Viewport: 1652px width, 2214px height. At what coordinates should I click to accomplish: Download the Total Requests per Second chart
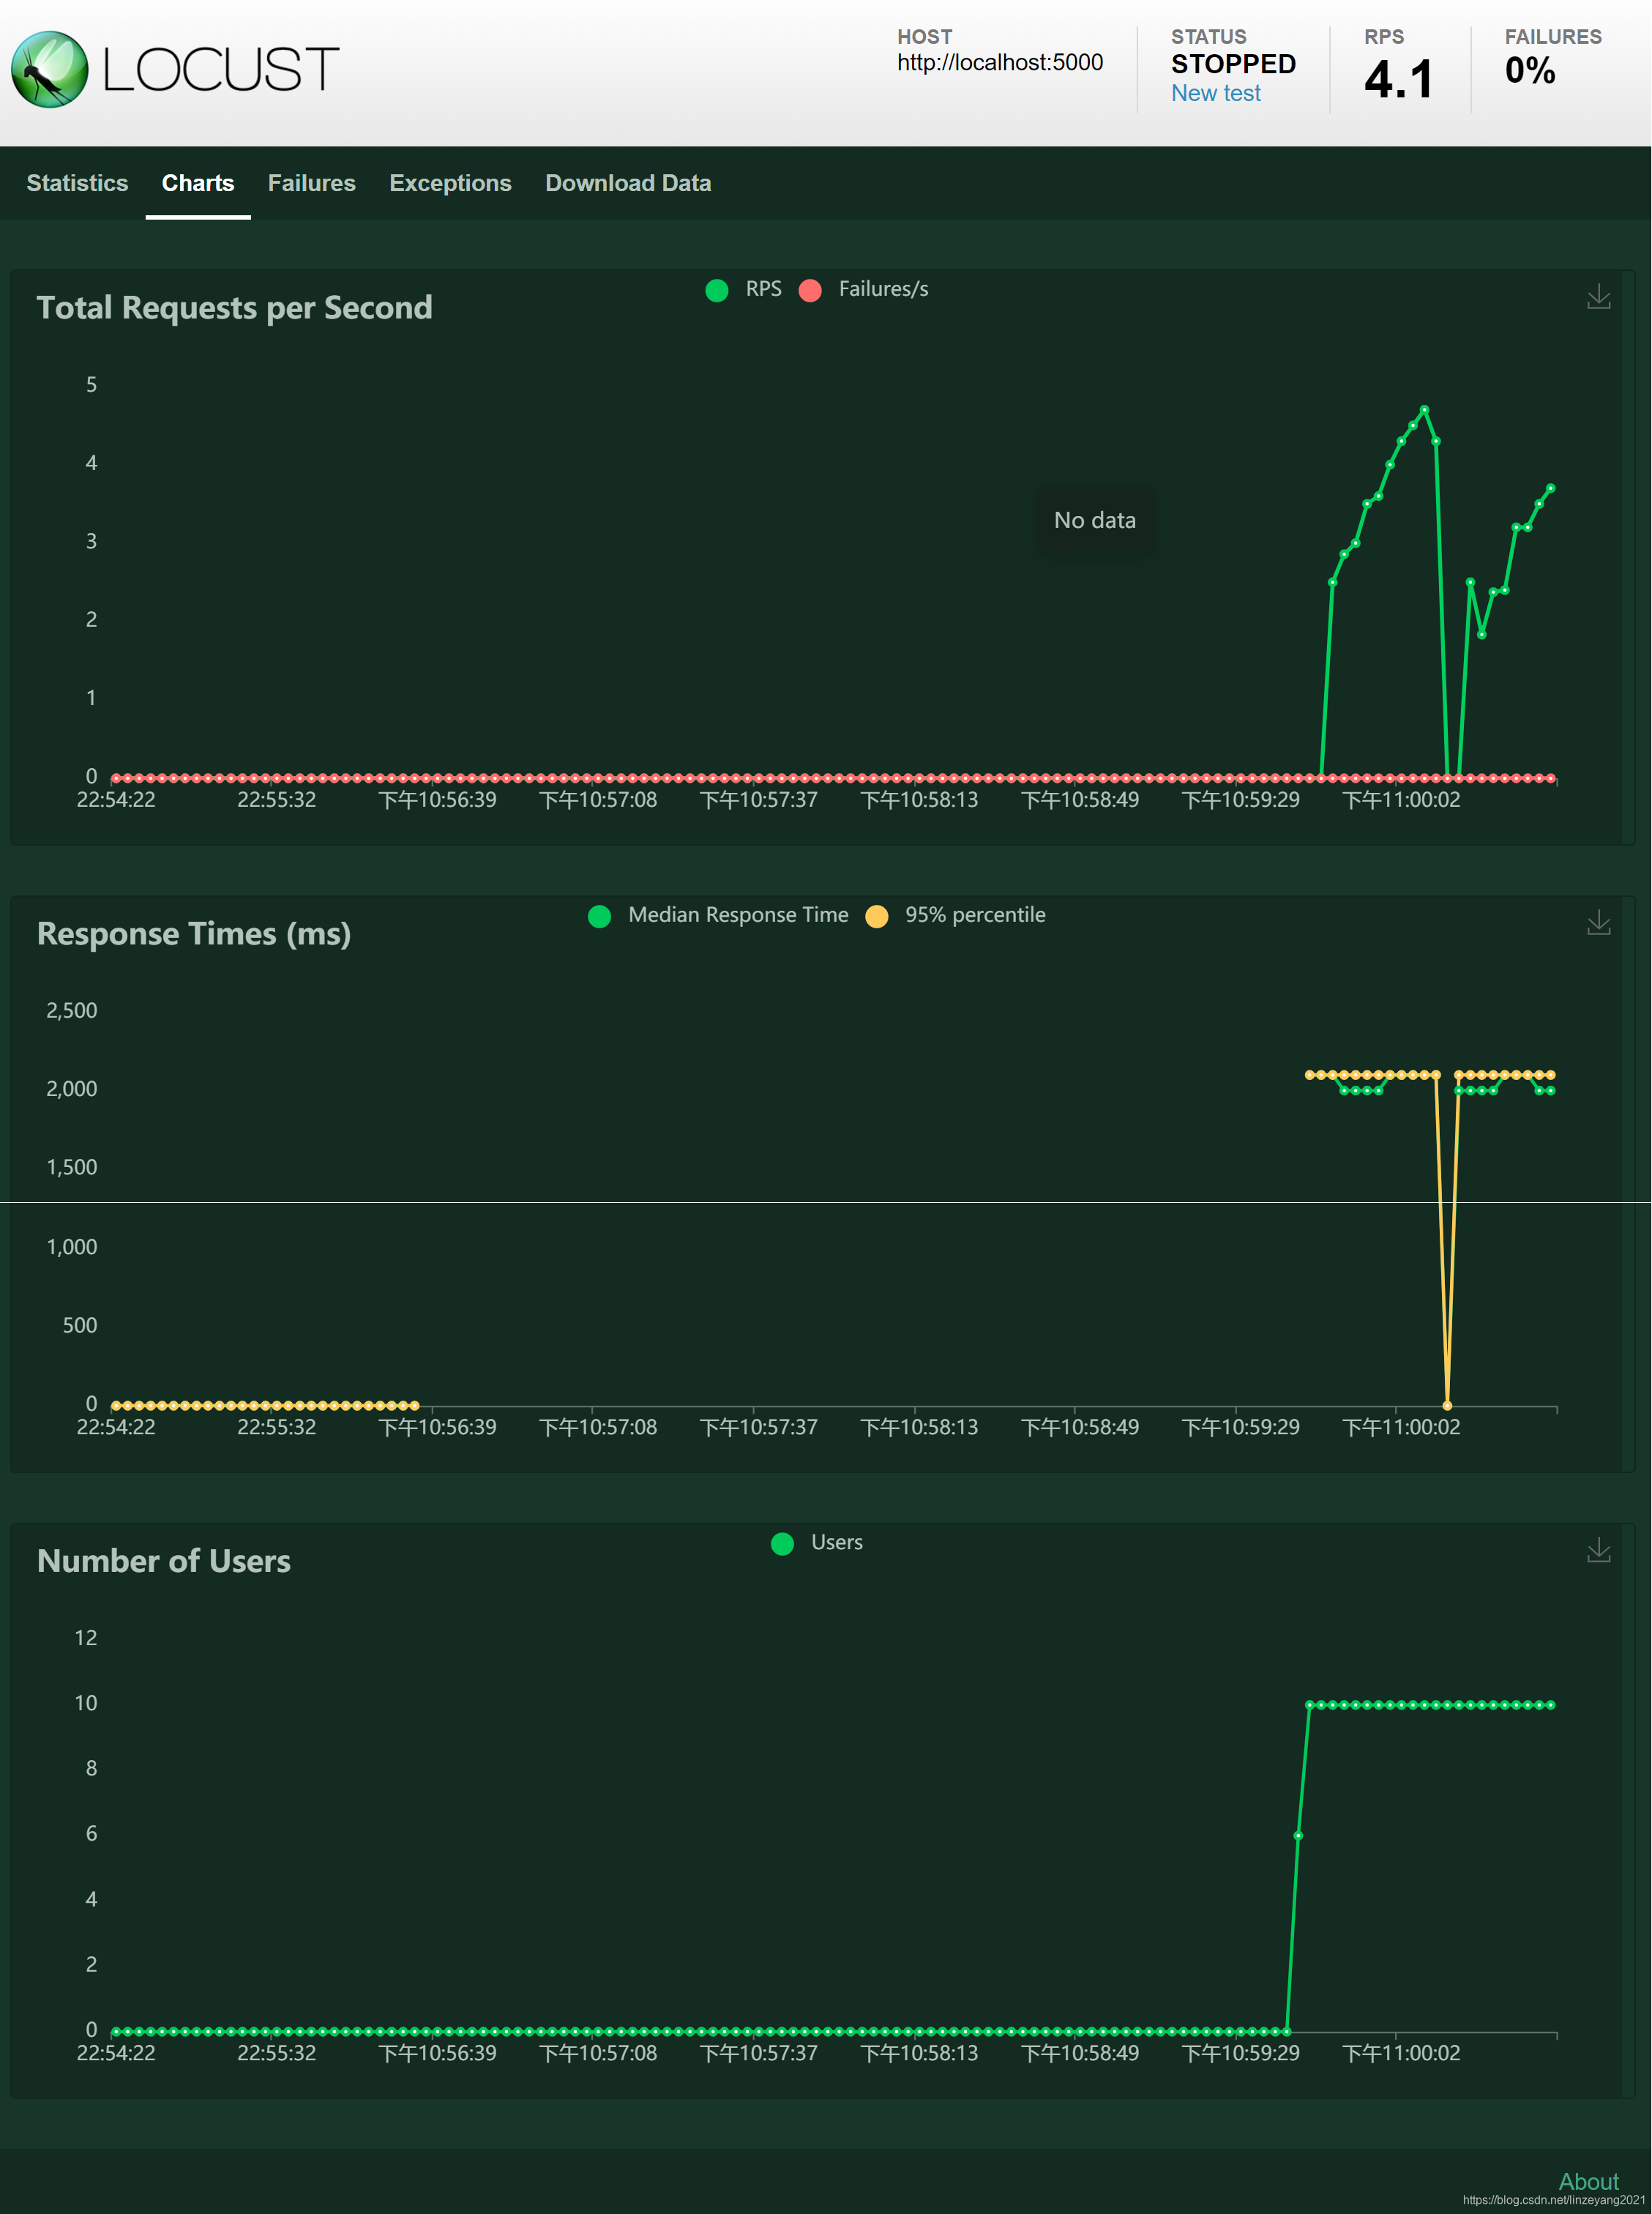(1598, 296)
